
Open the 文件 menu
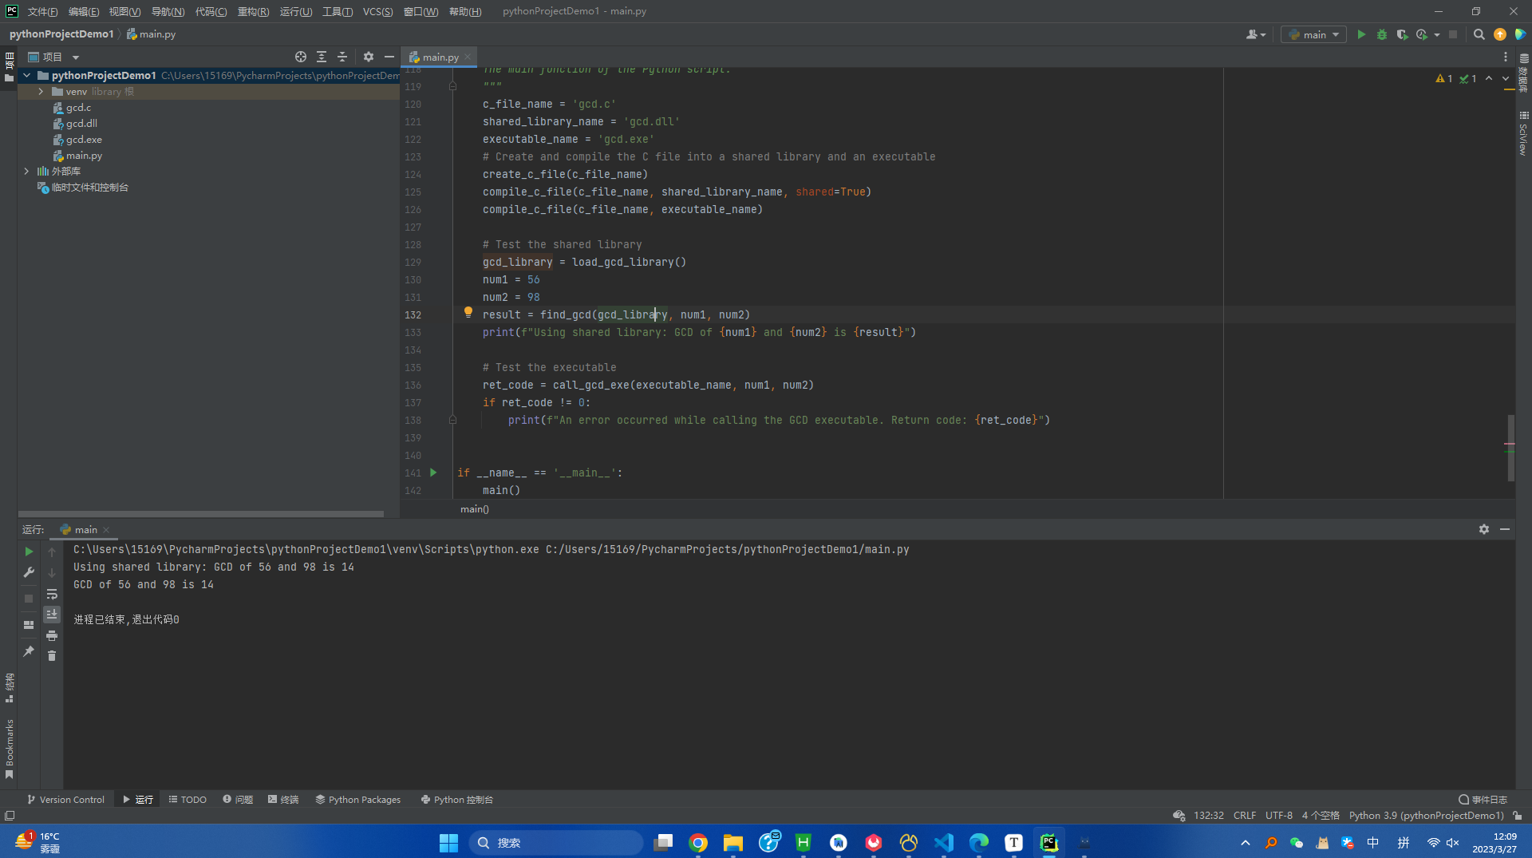[x=42, y=11]
